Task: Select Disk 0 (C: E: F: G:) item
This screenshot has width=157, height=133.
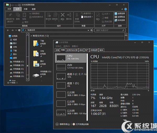Action: pyautogui.click(x=71, y=76)
